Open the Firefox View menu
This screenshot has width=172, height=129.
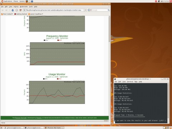click(x=10, y=7)
